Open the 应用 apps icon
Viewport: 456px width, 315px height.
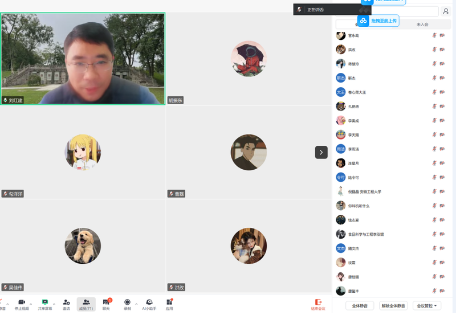tap(169, 302)
